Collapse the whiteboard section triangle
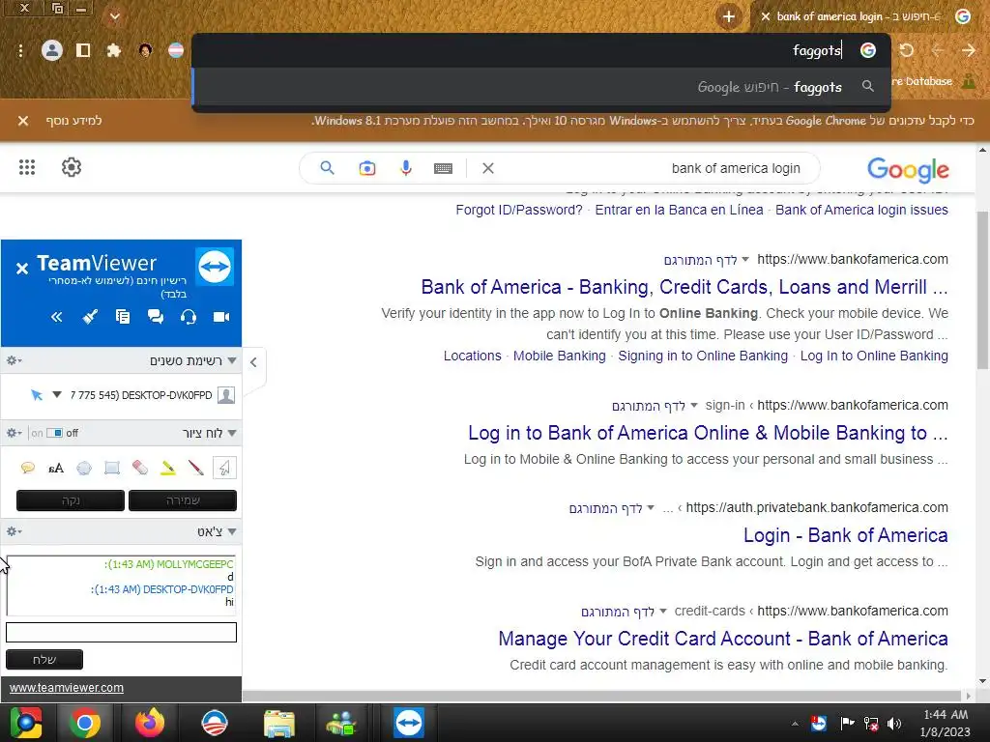Viewport: 990px width, 742px height. (x=232, y=434)
